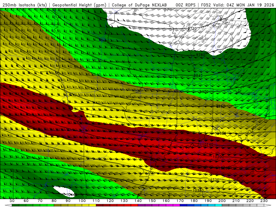
Task: Click the 220 knot legend label
Action: (x=250, y=201)
